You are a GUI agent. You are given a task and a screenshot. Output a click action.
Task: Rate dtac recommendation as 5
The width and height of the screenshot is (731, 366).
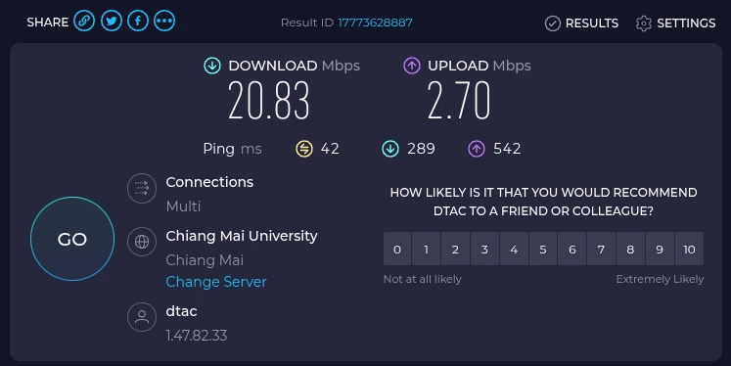(543, 249)
